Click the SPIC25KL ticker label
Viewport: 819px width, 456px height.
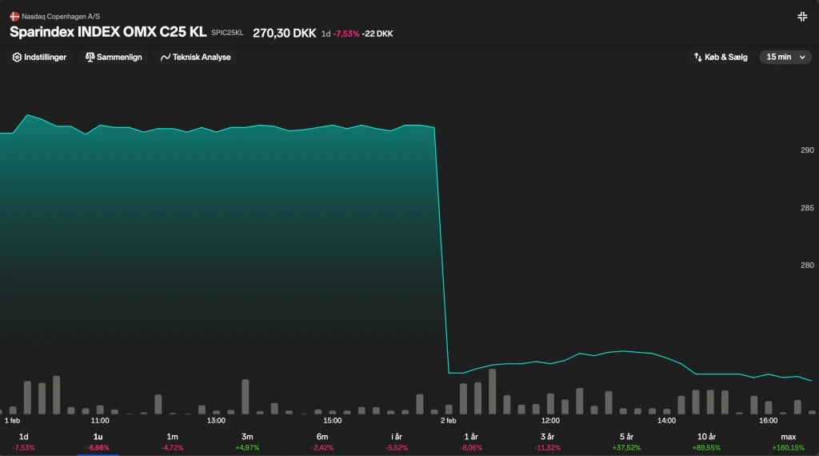pyautogui.click(x=227, y=33)
